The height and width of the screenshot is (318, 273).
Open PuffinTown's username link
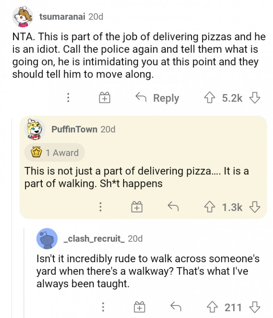[x=74, y=129]
